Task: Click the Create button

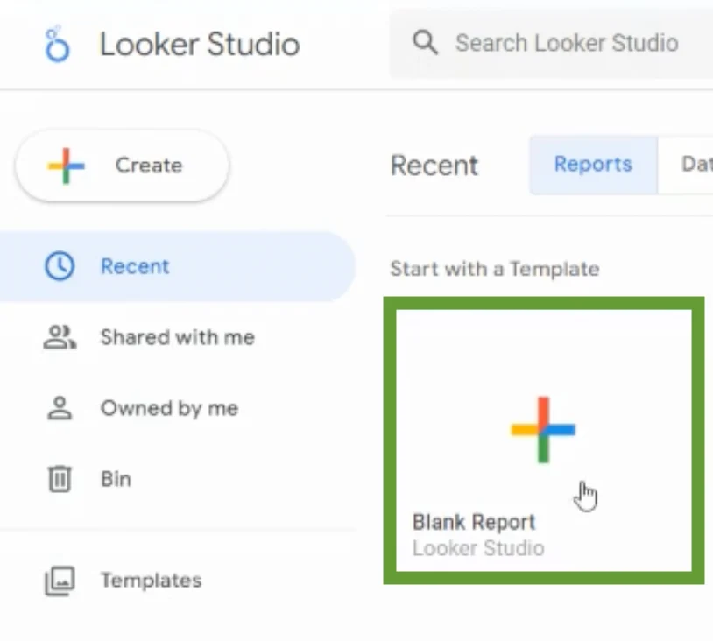Action: click(122, 166)
